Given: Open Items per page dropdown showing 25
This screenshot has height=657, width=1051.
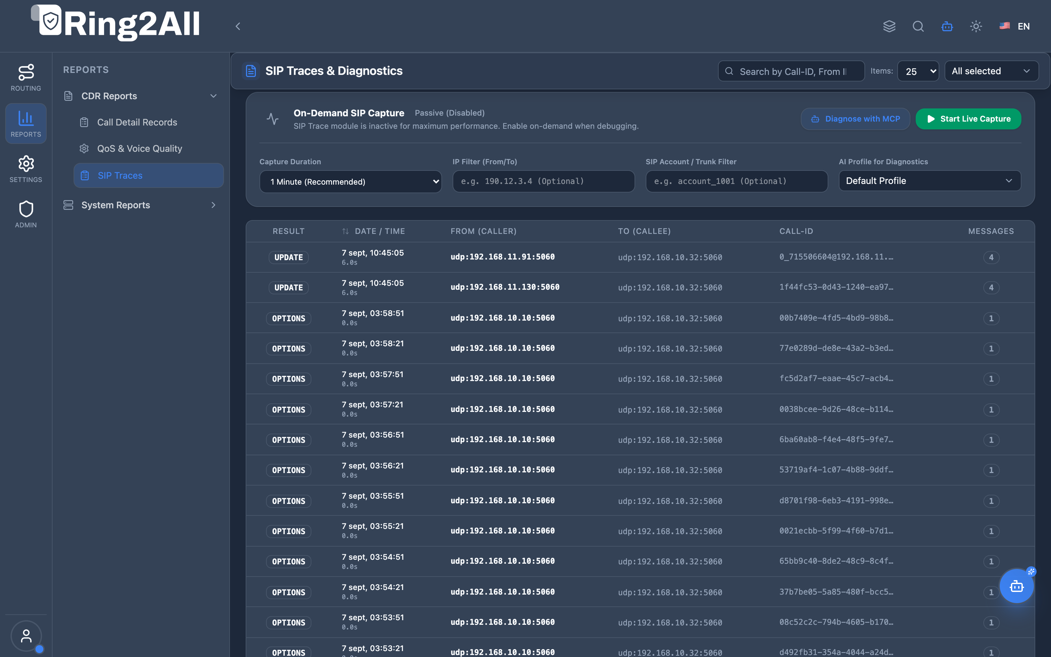Looking at the screenshot, I should 918,71.
